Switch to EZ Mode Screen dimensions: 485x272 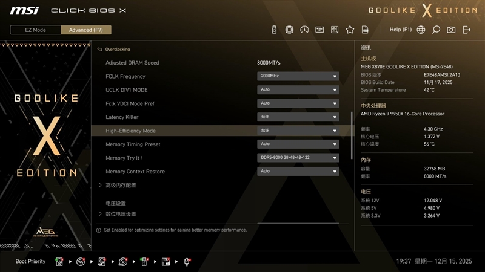36,30
